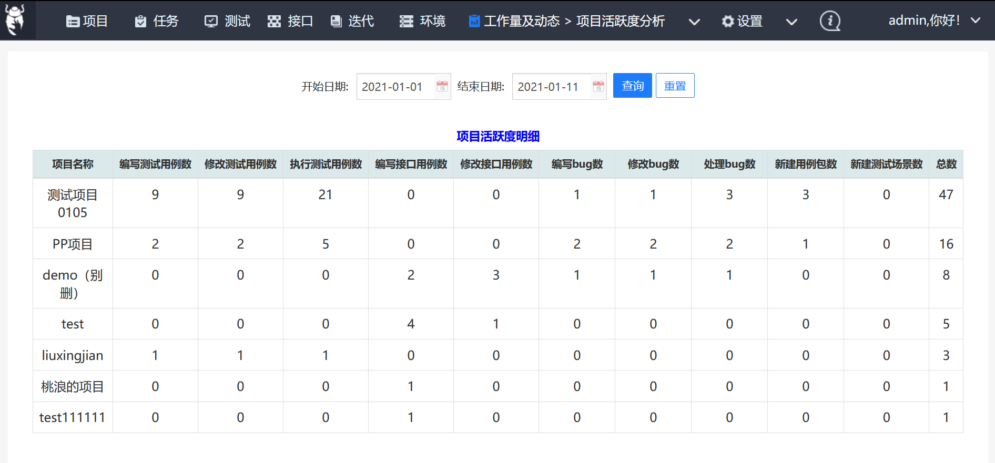
Task: Click total 16 for PP项目
Action: tap(946, 244)
